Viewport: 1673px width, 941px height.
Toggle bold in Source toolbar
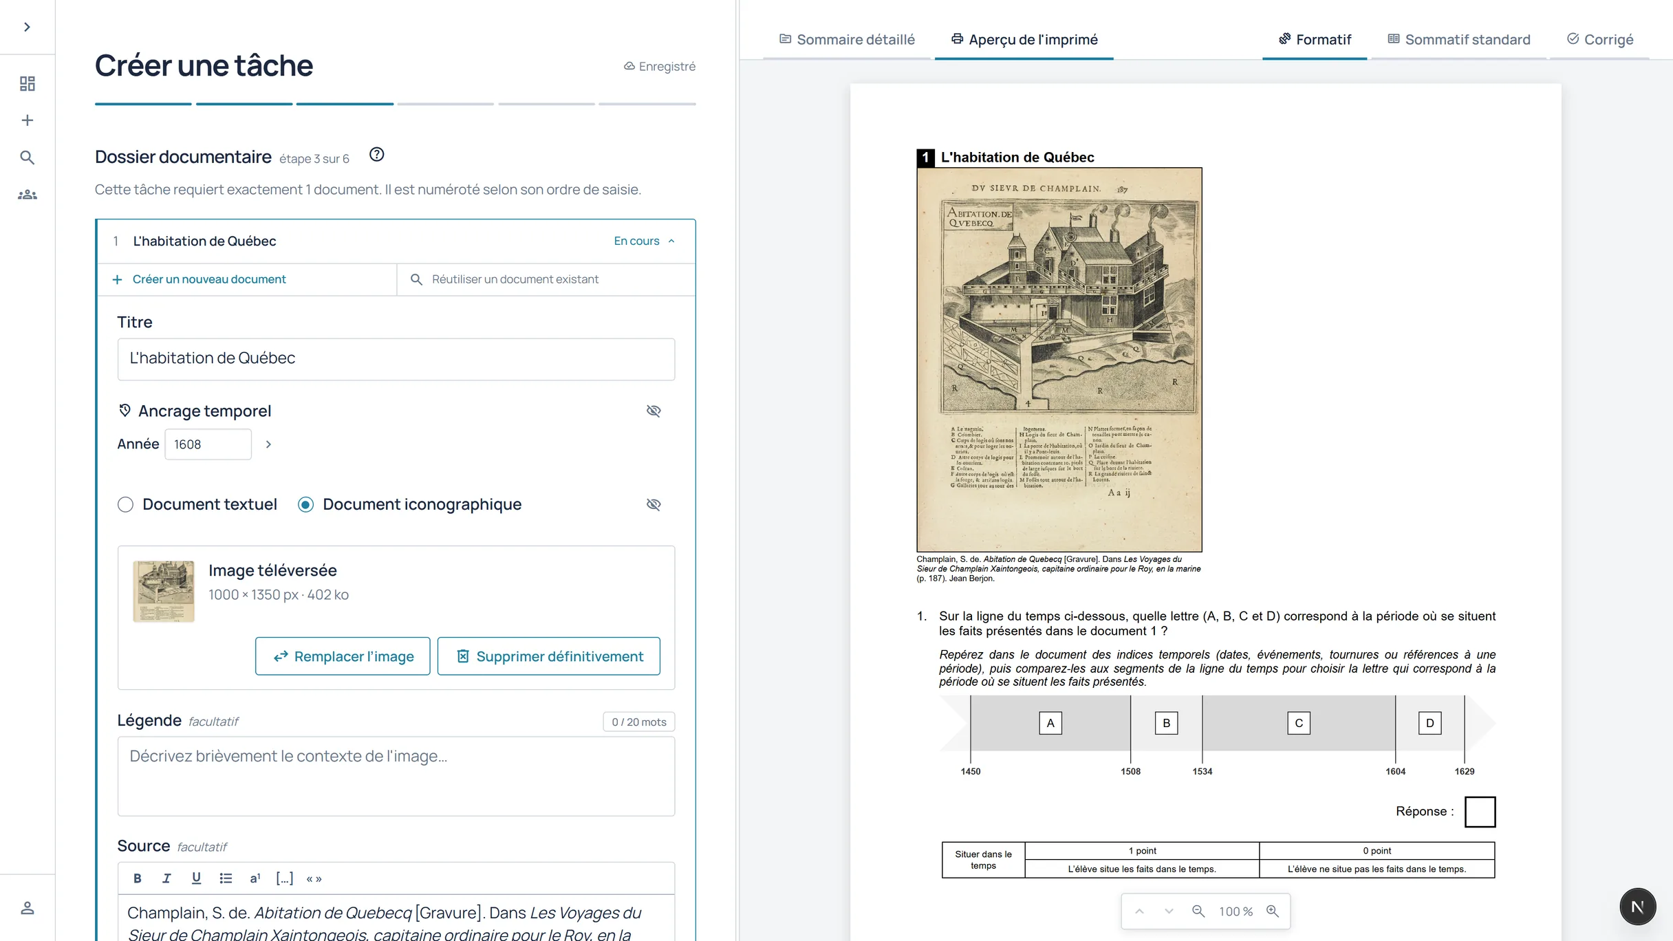pyautogui.click(x=138, y=878)
